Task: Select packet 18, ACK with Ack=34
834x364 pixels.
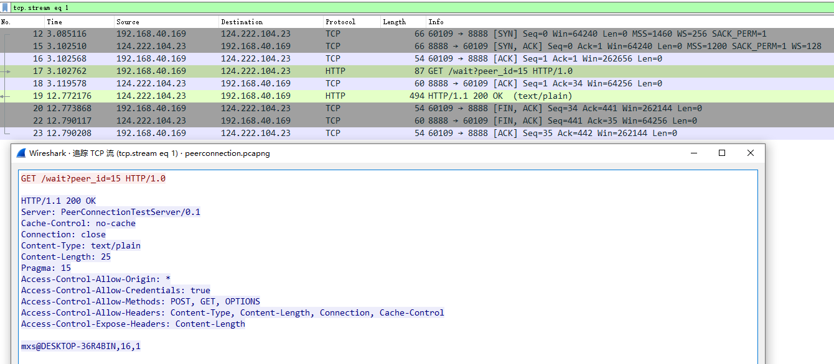Action: pyautogui.click(x=417, y=83)
